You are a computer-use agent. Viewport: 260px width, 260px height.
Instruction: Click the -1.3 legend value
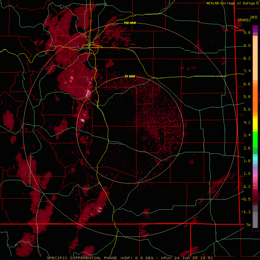(246, 212)
